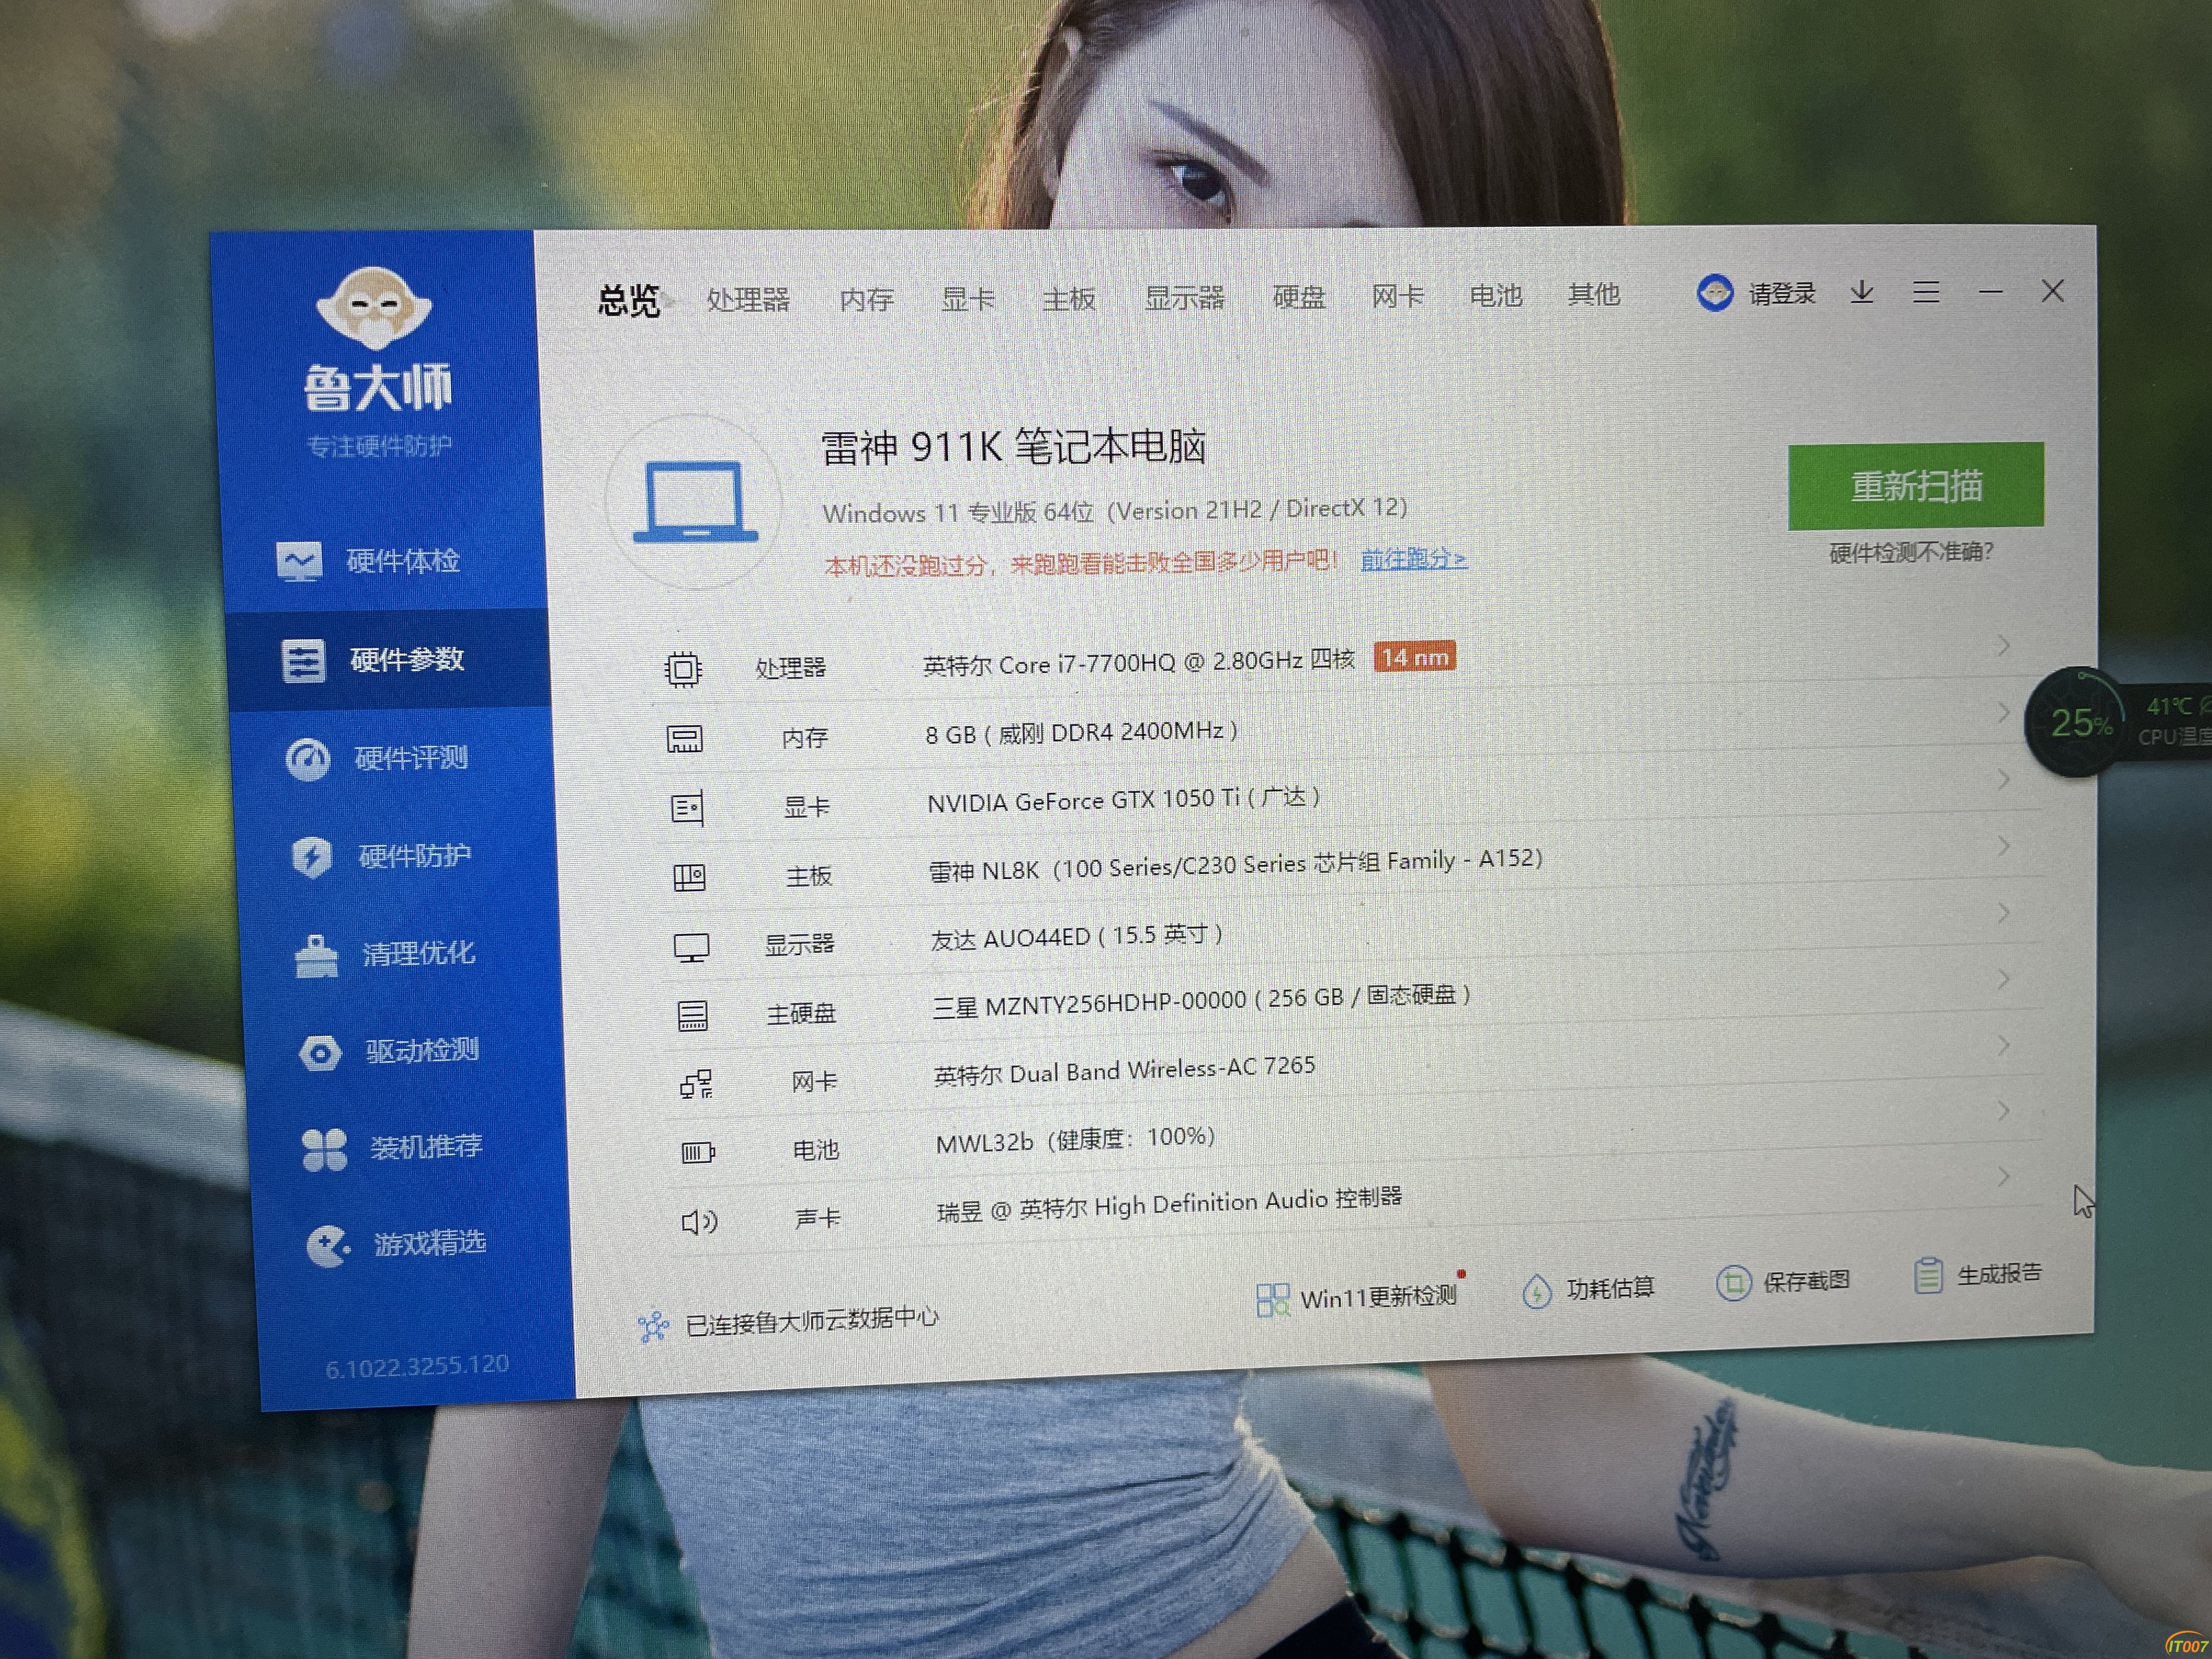Viewport: 2212px width, 1659px height.
Task: Switch to the 显卡 tab
Action: pyautogui.click(x=968, y=298)
